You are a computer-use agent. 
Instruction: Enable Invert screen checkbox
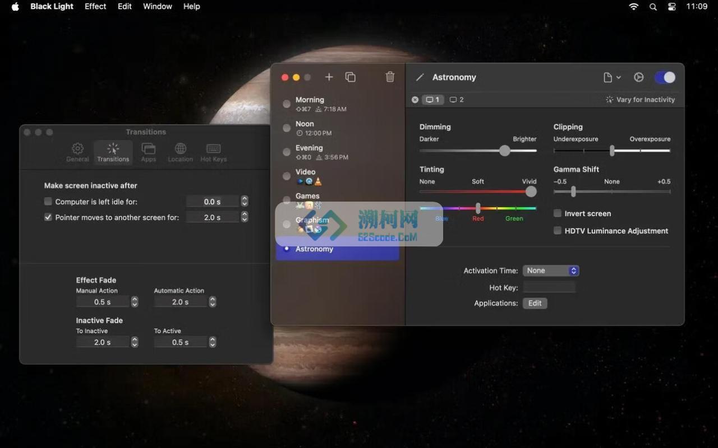(x=558, y=213)
